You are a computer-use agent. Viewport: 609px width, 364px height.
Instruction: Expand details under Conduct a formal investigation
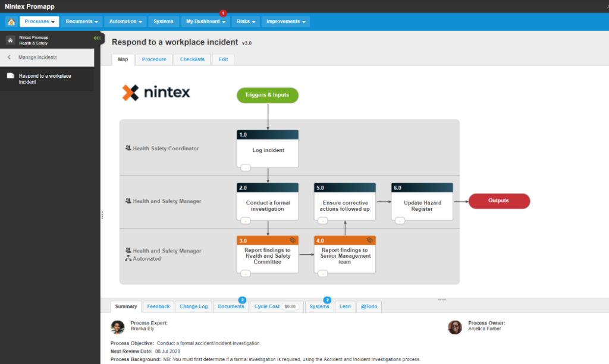(245, 220)
